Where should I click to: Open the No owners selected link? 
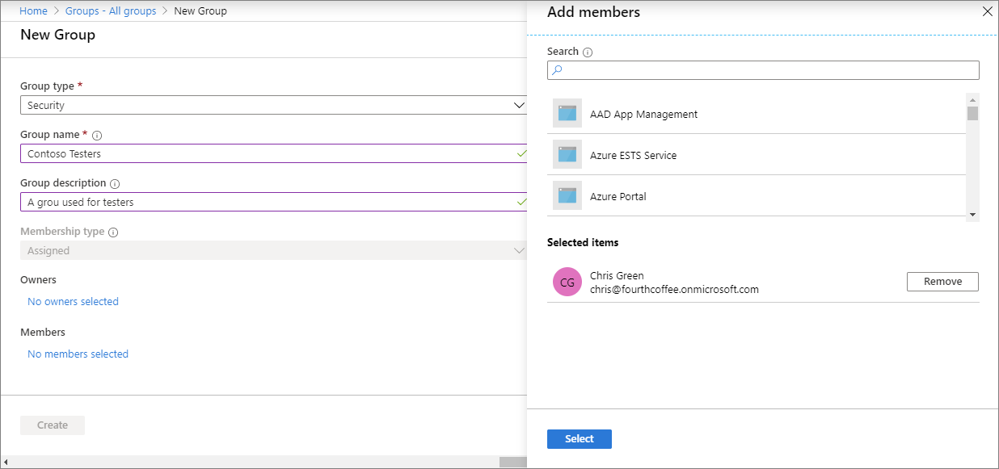[73, 301]
